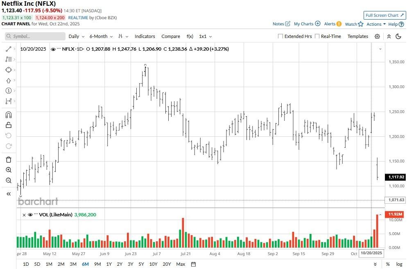Image resolution: width=407 pixels, height=269 pixels.
Task: Delete drawings with the trash icon
Action: click(8, 159)
